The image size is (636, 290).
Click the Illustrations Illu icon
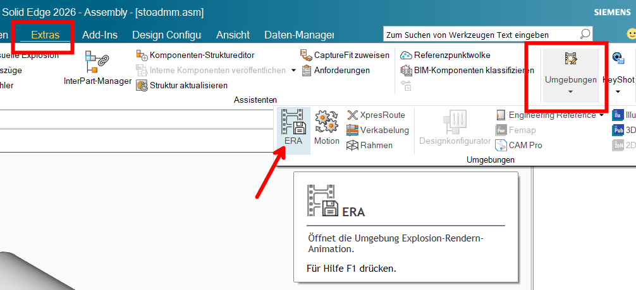pyautogui.click(x=617, y=115)
